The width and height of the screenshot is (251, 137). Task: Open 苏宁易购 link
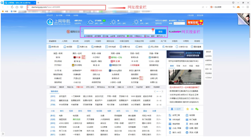pos(77,65)
